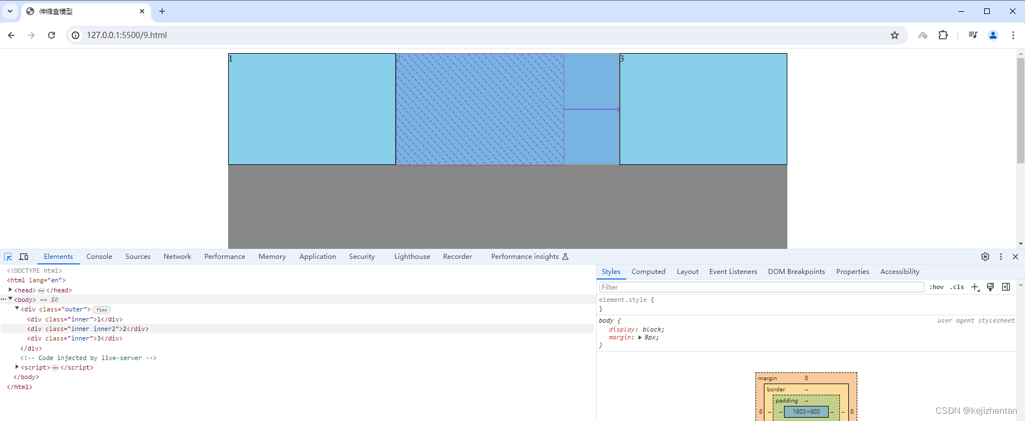Open the Event Listeners pane

coord(733,272)
